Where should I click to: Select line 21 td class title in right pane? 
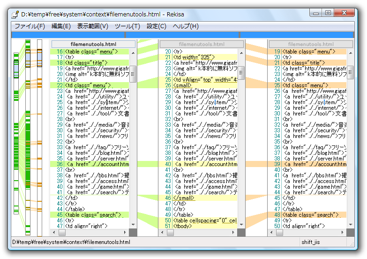pos(307,63)
